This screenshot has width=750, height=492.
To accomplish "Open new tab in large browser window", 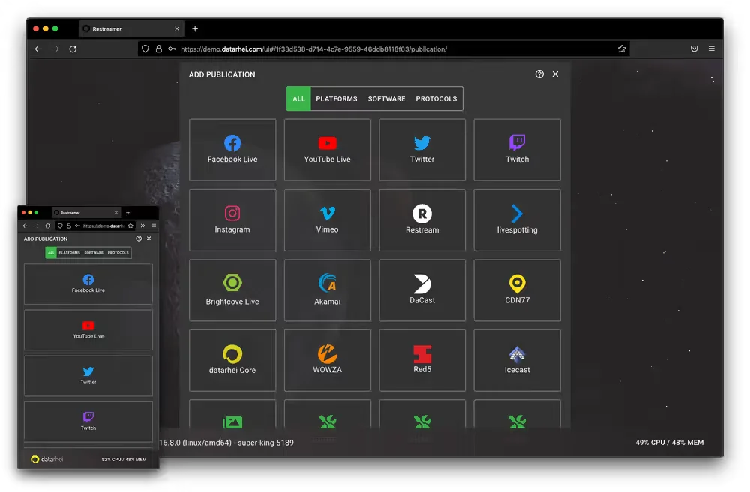I will tap(195, 29).
